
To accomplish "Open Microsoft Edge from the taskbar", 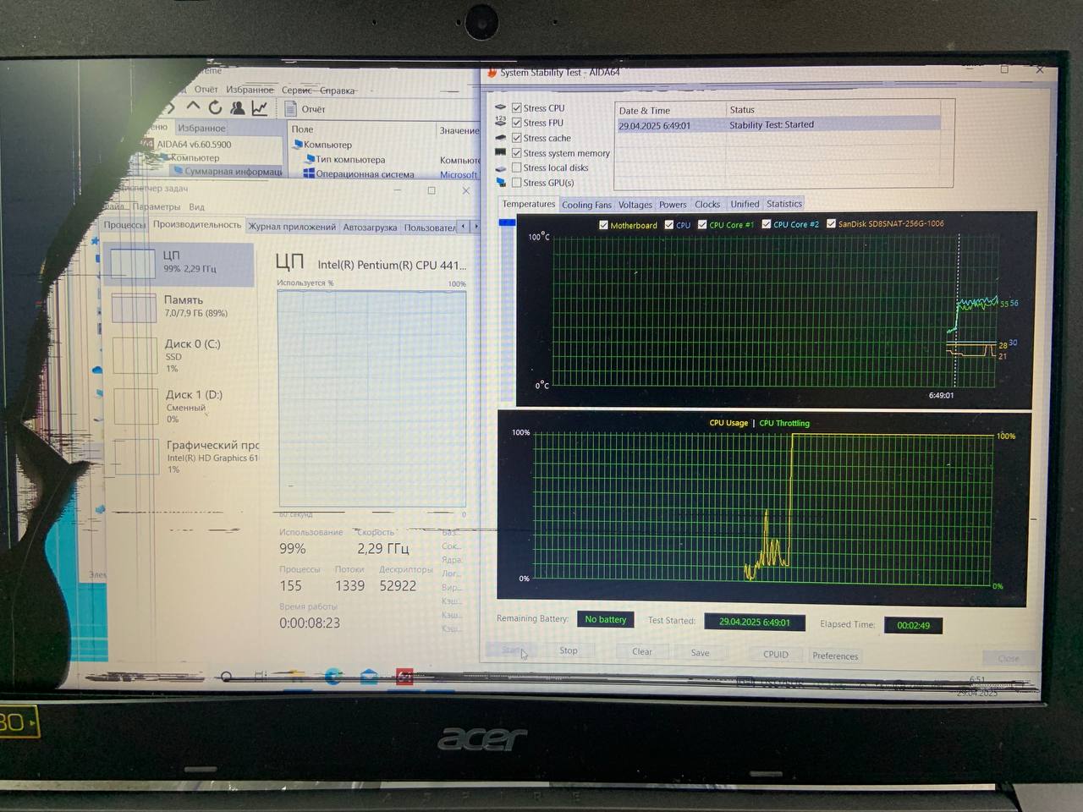I will (333, 677).
